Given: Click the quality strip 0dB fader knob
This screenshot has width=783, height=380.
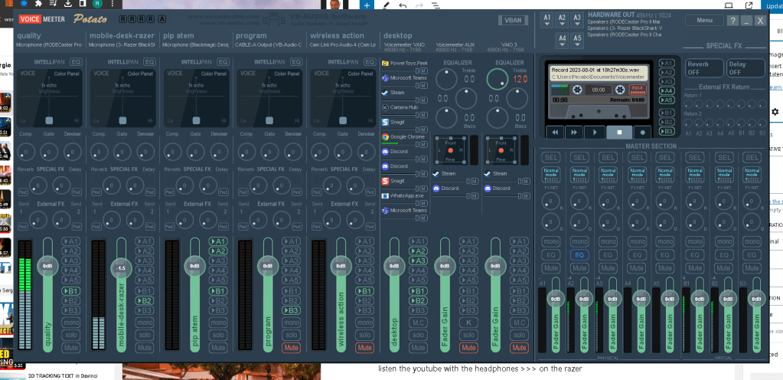Looking at the screenshot, I should [47, 266].
